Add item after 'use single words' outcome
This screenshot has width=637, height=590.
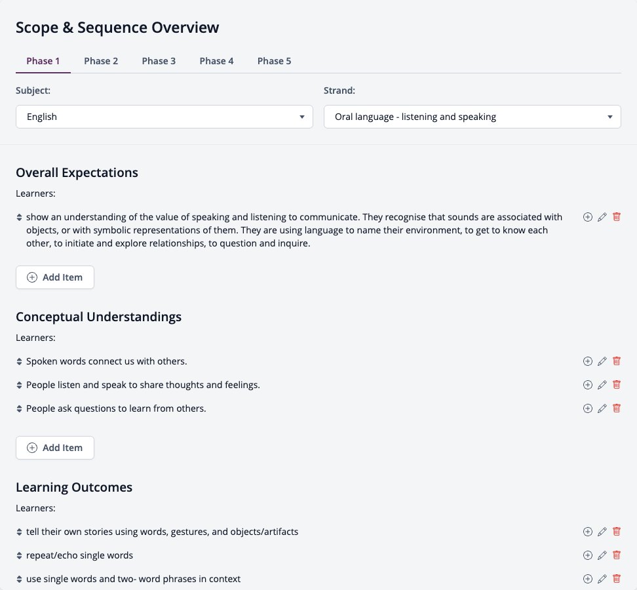587,578
